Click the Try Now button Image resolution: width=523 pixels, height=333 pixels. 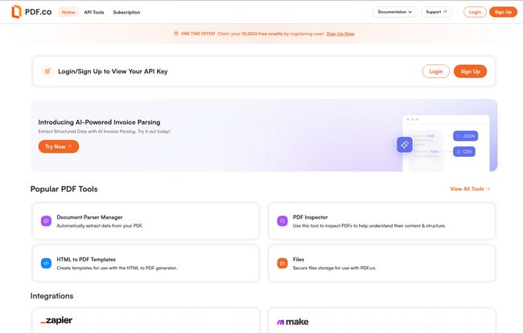point(59,146)
